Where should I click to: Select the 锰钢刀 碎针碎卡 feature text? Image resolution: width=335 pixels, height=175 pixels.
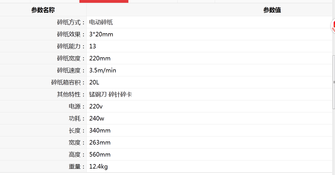click(x=111, y=94)
